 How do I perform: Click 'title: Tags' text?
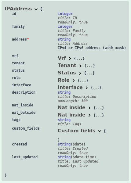69,124
